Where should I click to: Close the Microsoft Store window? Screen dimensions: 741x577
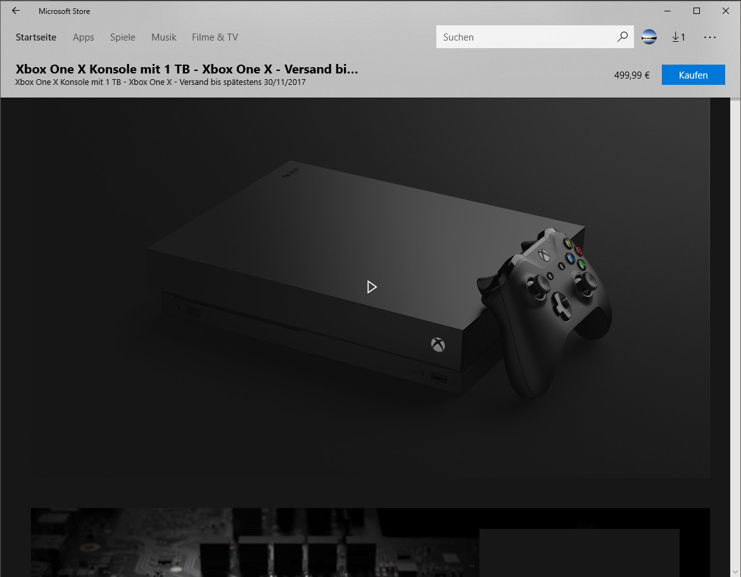tap(725, 11)
